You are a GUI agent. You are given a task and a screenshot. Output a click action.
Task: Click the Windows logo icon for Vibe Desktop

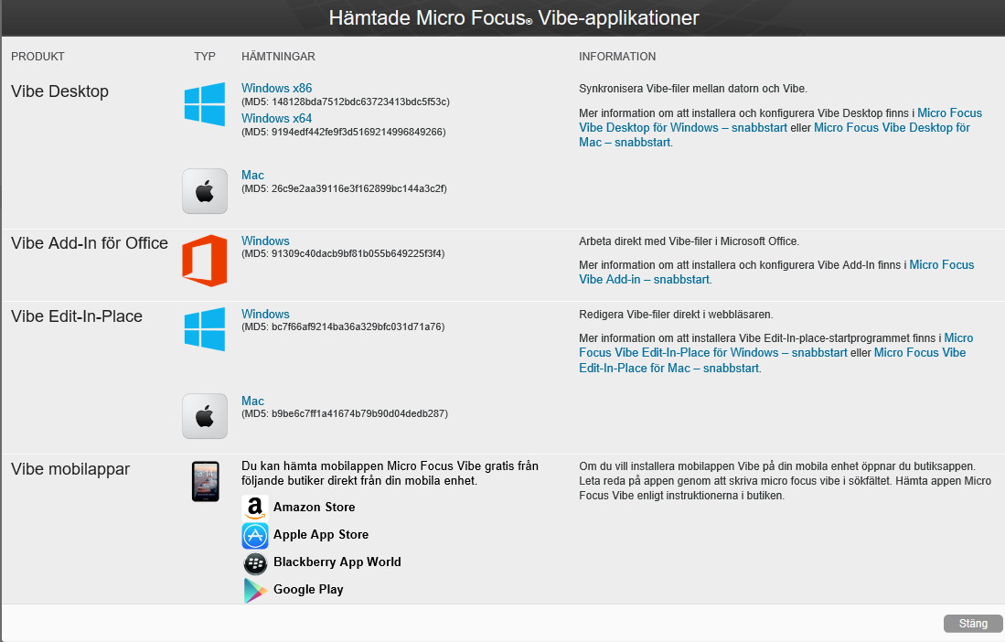(205, 104)
